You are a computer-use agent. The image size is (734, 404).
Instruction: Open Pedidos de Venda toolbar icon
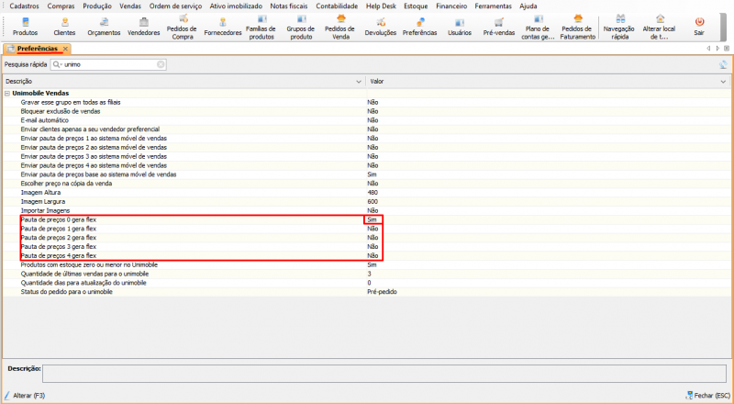coord(341,24)
